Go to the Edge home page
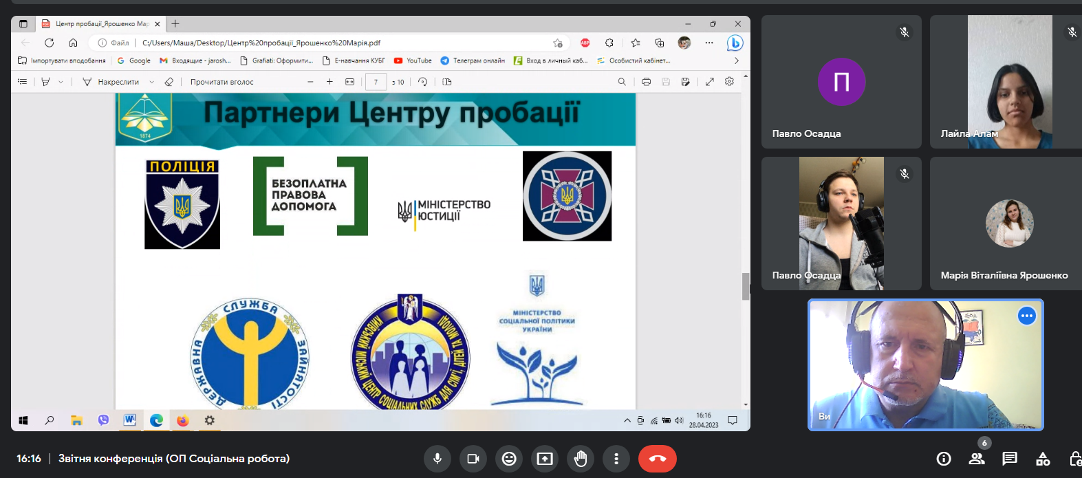The width and height of the screenshot is (1082, 478). coord(73,43)
